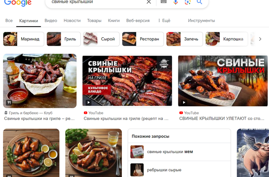Open Google Lens image search icon
Screen dimensions: 269x177
point(188,2)
